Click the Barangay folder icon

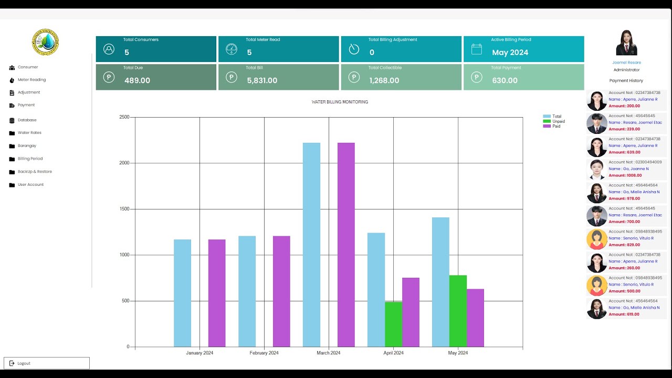(x=12, y=146)
